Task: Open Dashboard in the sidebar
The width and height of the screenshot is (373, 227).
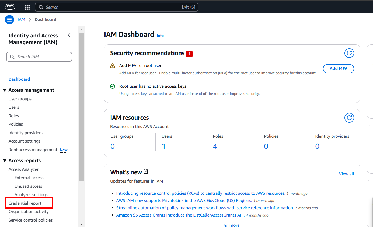Action: point(19,79)
